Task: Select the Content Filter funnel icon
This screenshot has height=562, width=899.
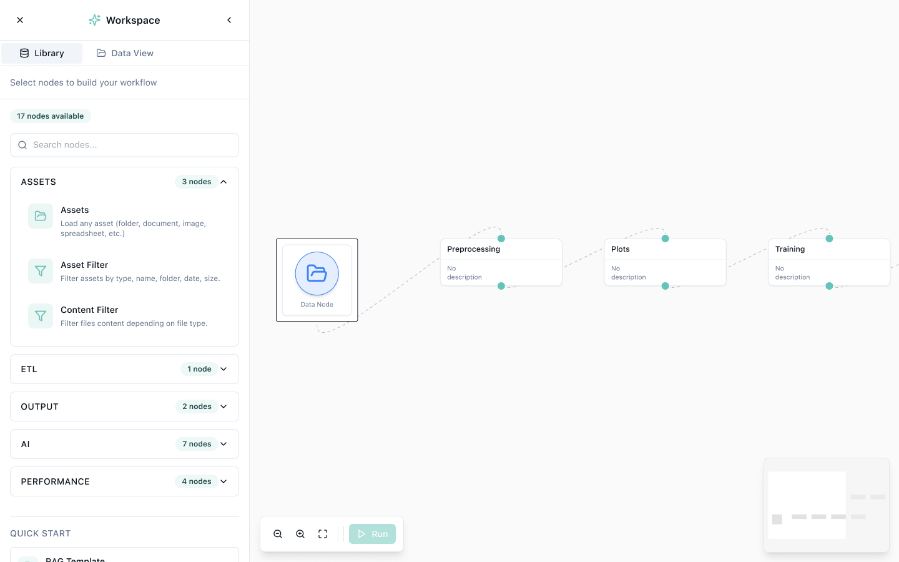Action: click(x=41, y=316)
